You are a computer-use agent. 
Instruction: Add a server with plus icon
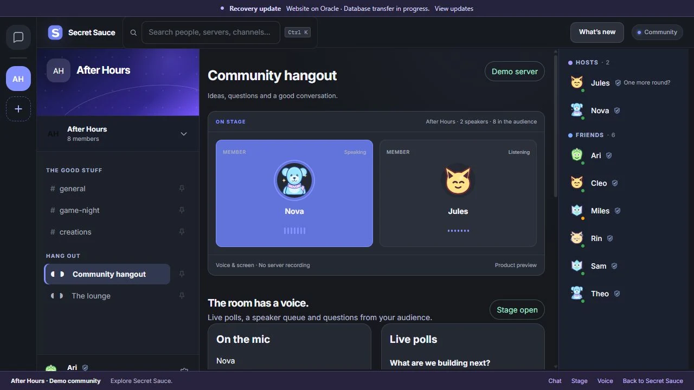click(x=18, y=109)
